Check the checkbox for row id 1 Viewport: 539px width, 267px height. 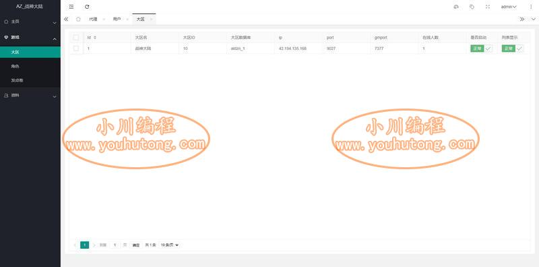pos(76,49)
